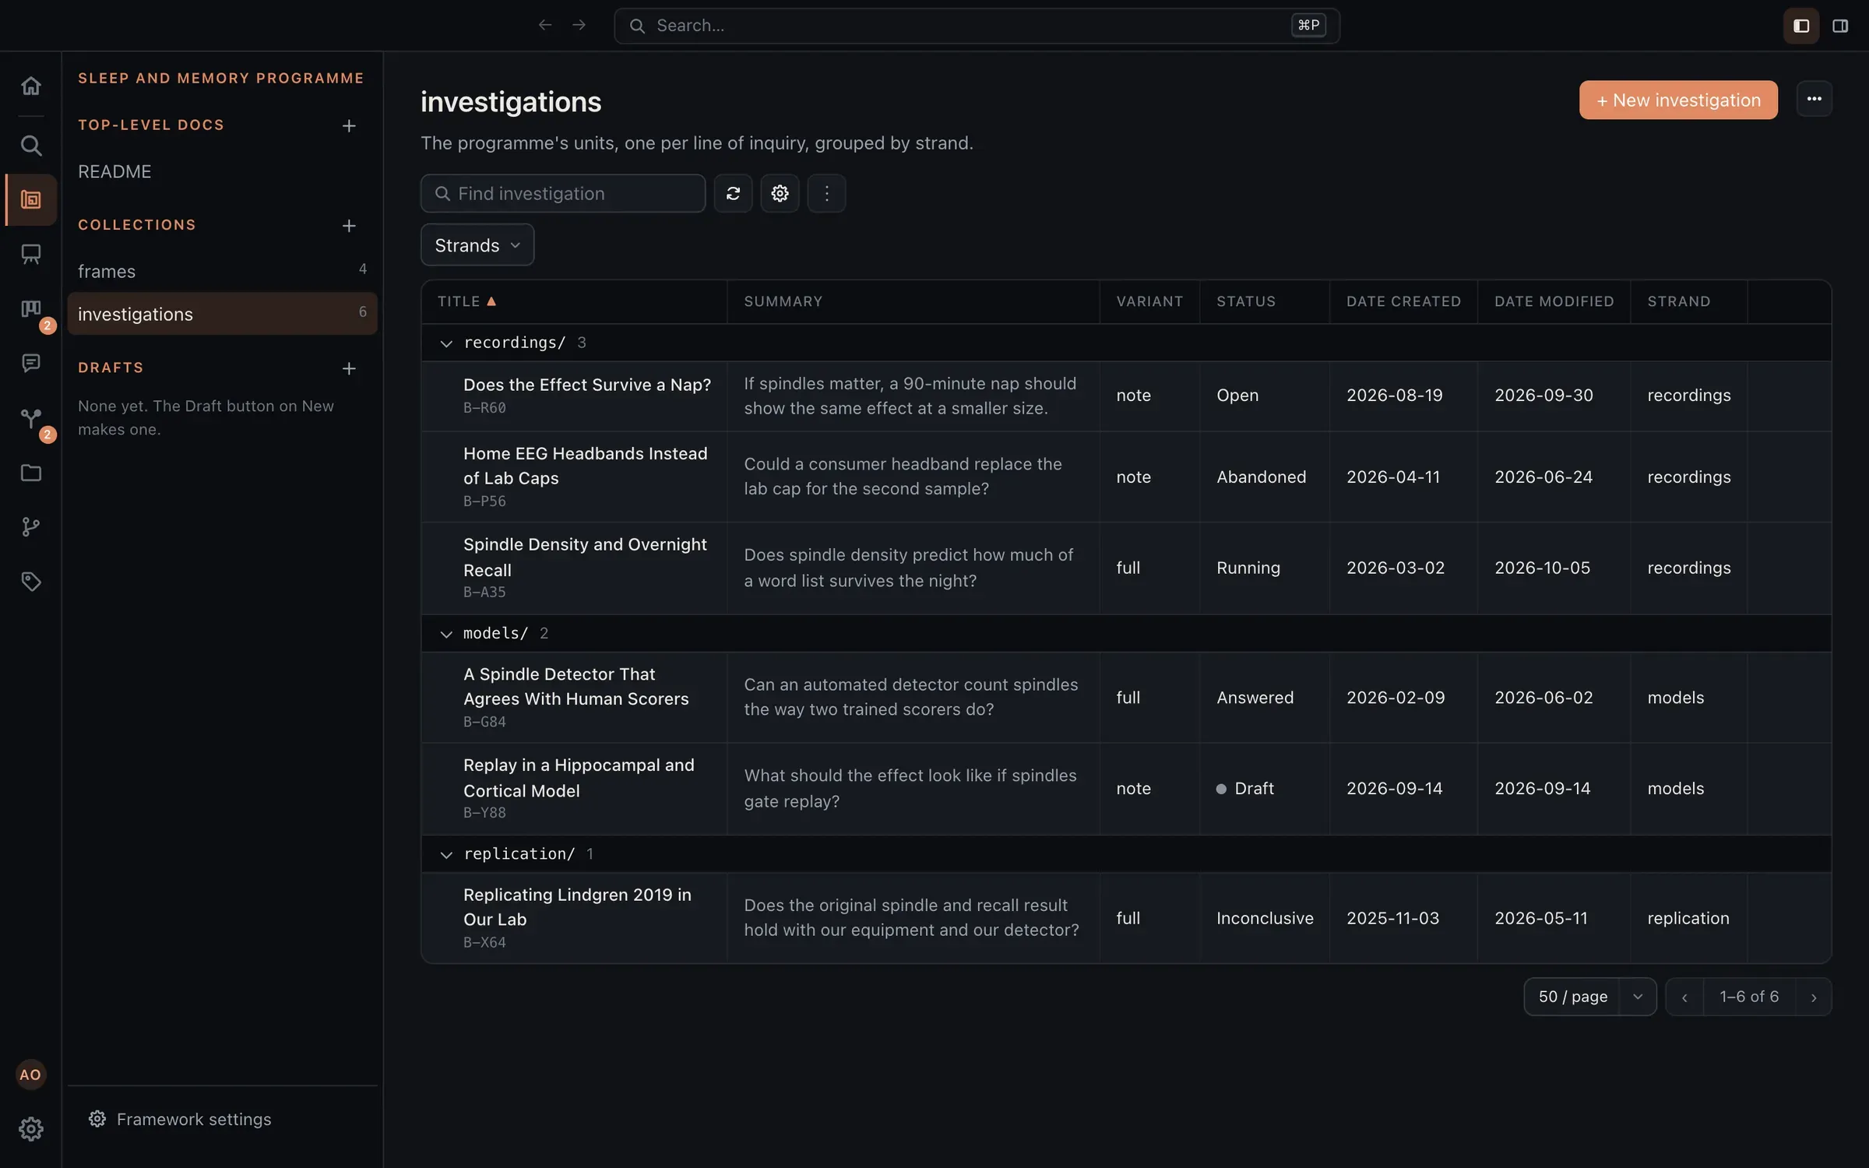Image resolution: width=1869 pixels, height=1168 pixels.
Task: Open the folder icon in the left rail
Action: (30, 473)
